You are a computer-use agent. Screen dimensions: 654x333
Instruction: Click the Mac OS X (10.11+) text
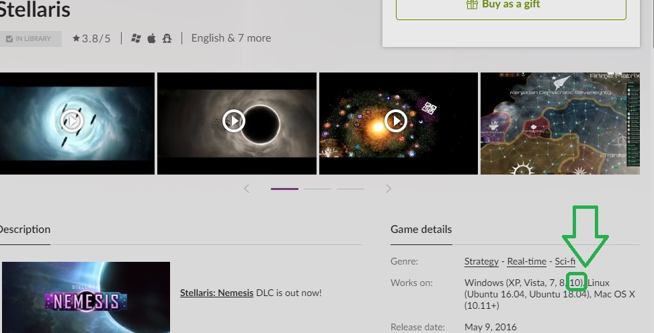point(550,299)
